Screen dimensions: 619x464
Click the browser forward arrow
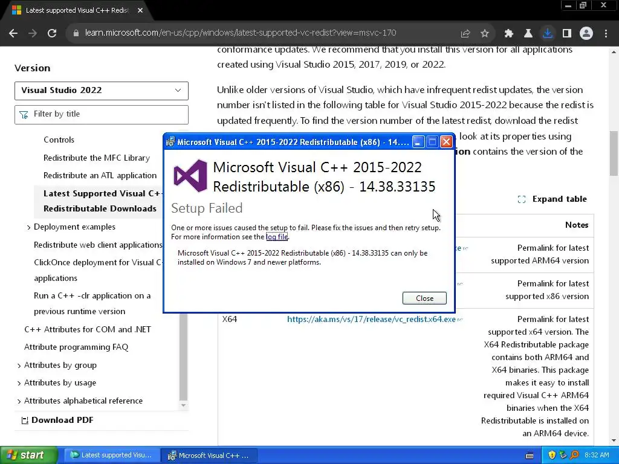click(x=33, y=34)
